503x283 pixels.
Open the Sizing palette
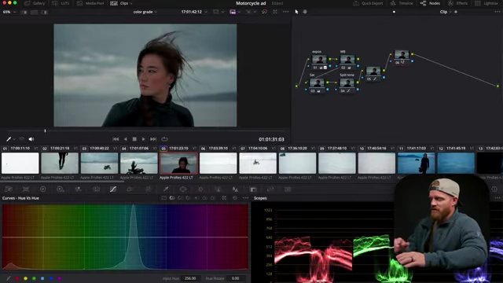270,189
